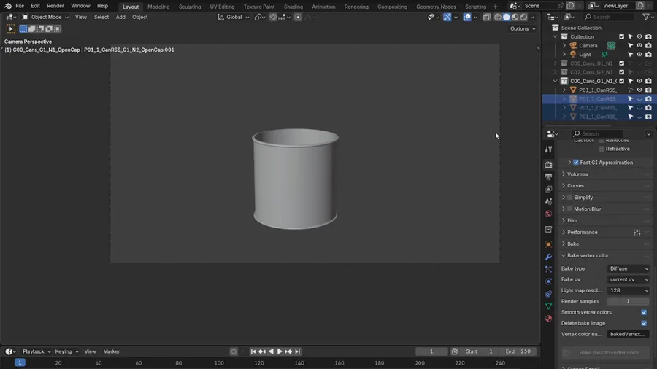The image size is (657, 369).
Task: Disable the Delete bake image checkbox
Action: pyautogui.click(x=644, y=323)
